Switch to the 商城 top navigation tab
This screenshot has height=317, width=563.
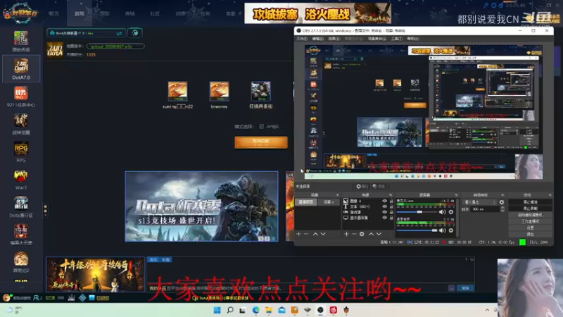(130, 13)
